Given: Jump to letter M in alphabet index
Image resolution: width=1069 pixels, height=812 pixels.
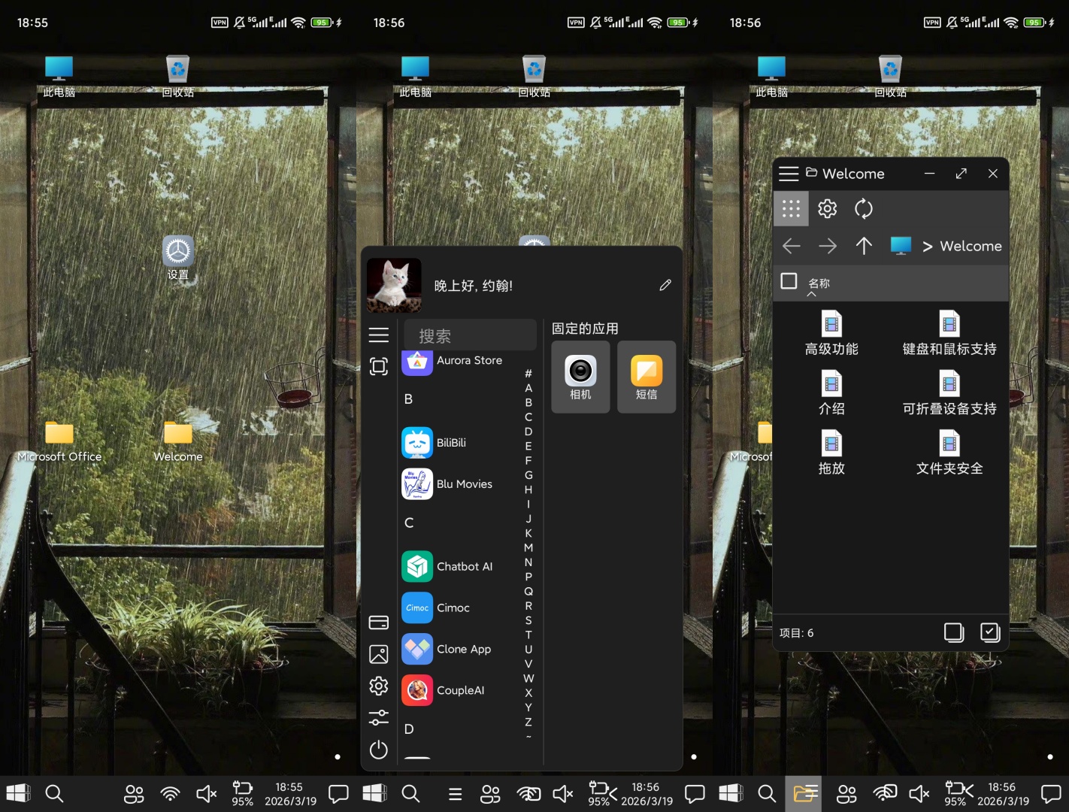Looking at the screenshot, I should [528, 547].
